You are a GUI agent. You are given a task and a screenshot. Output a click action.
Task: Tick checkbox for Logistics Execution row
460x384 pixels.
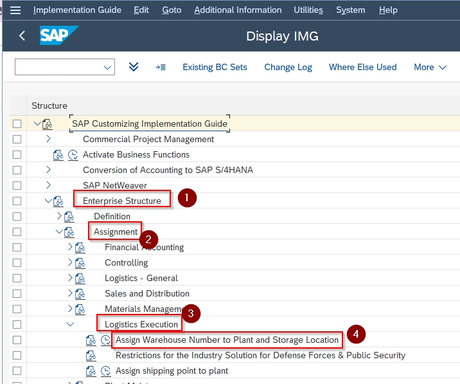(17, 325)
